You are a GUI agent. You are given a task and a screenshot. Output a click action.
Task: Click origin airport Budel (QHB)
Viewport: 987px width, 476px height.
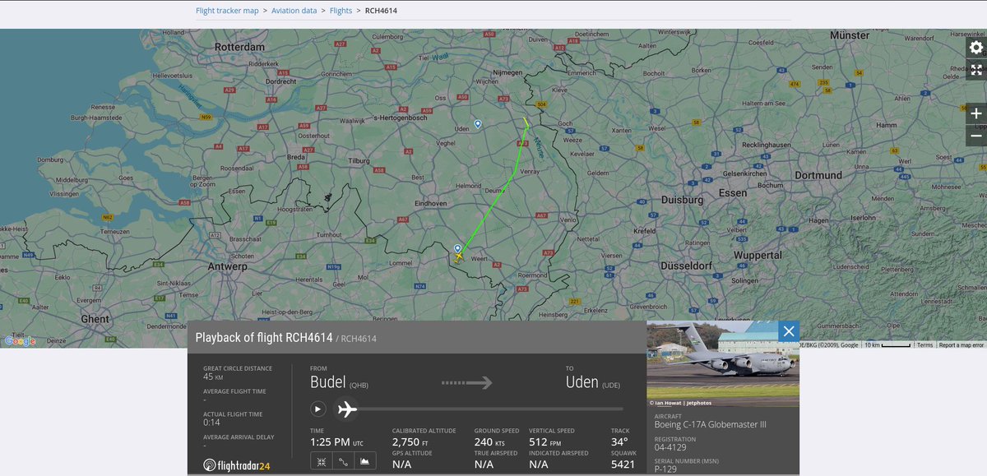tap(340, 382)
